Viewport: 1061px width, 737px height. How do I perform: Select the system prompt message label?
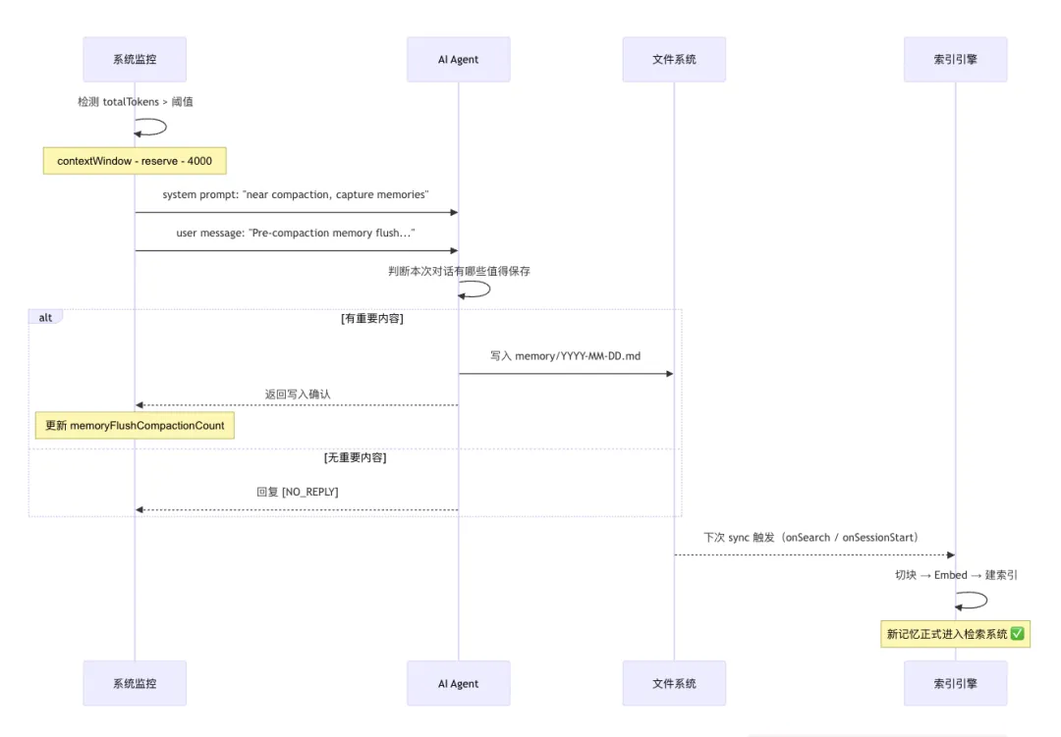[296, 195]
